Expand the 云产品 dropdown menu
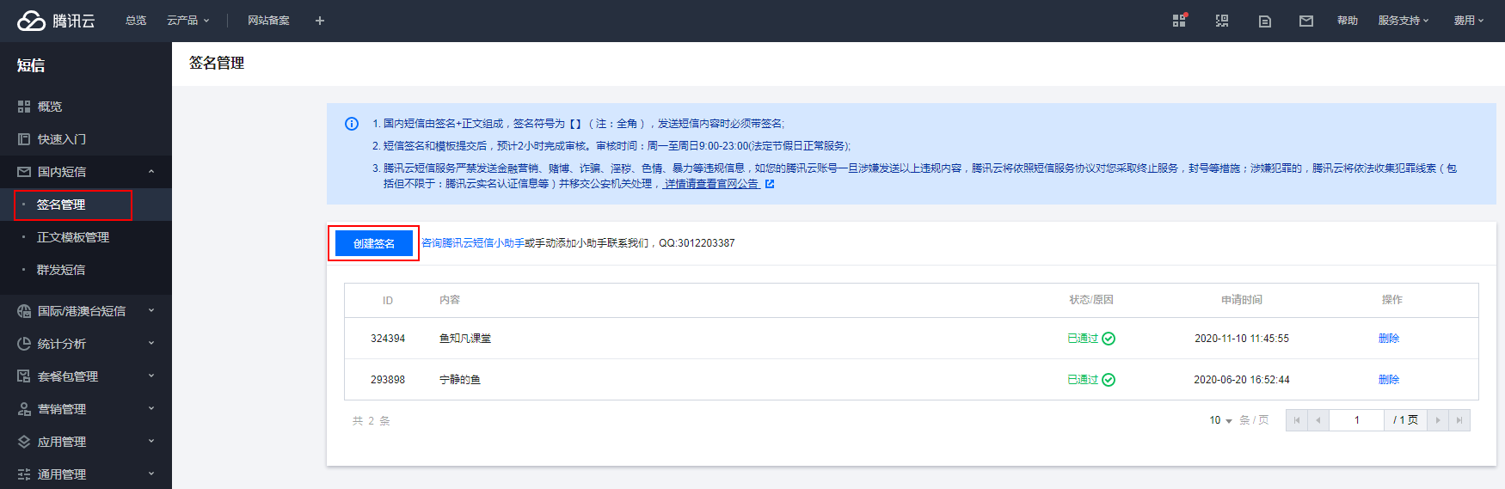Image resolution: width=1505 pixels, height=489 pixels. point(187,21)
